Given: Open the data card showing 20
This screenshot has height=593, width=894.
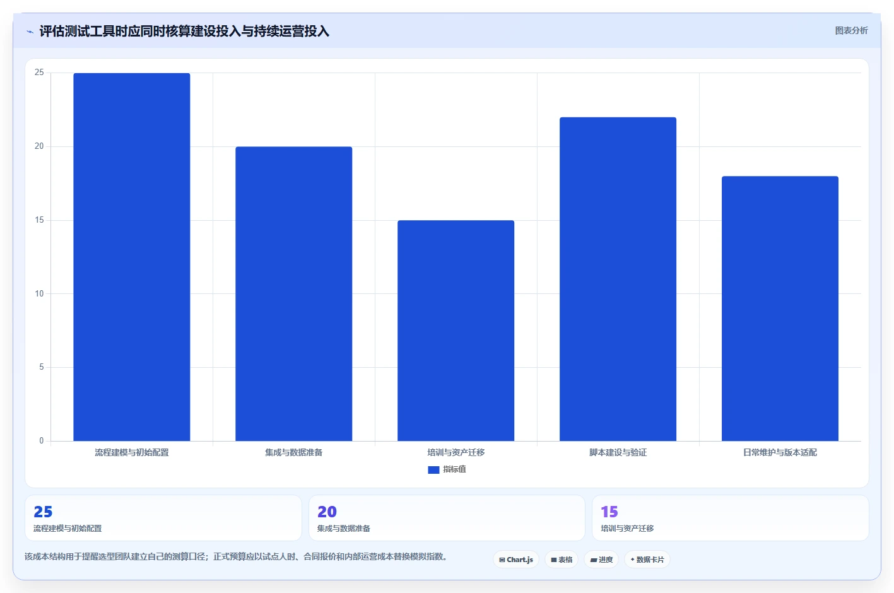Looking at the screenshot, I should tap(447, 518).
